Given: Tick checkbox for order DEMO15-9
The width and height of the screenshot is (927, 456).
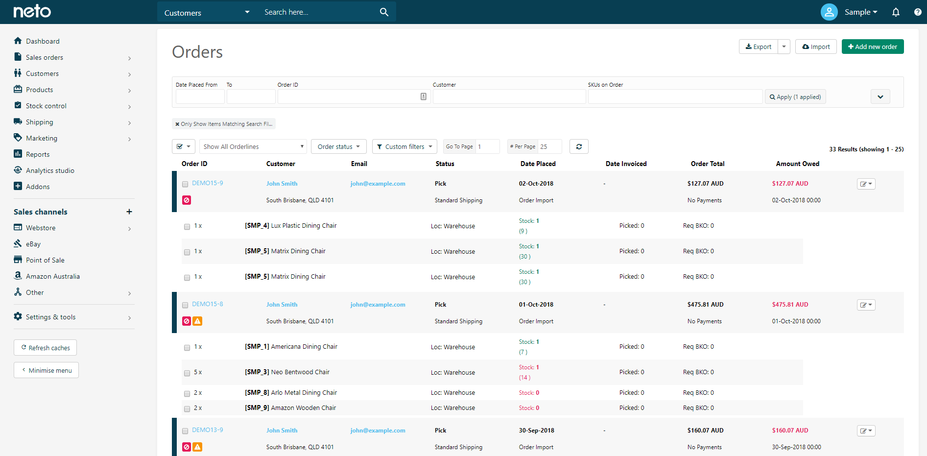Looking at the screenshot, I should tap(185, 184).
